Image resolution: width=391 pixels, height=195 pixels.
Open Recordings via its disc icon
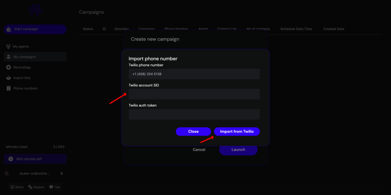[8, 68]
